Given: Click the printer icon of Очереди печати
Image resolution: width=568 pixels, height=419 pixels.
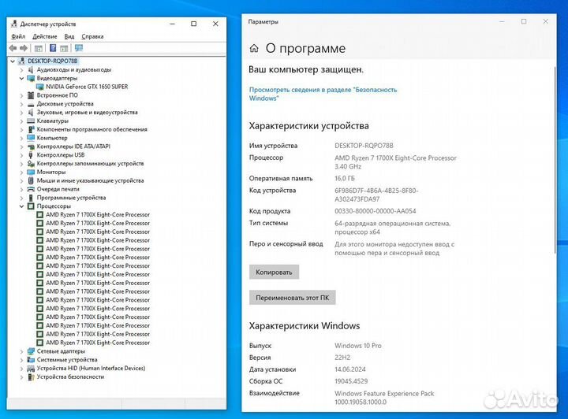Looking at the screenshot, I should tap(31, 189).
